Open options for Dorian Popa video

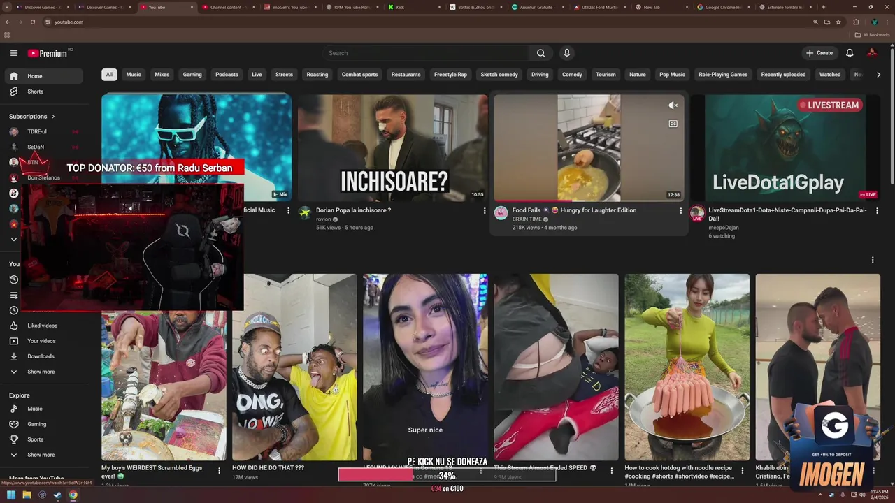click(484, 211)
